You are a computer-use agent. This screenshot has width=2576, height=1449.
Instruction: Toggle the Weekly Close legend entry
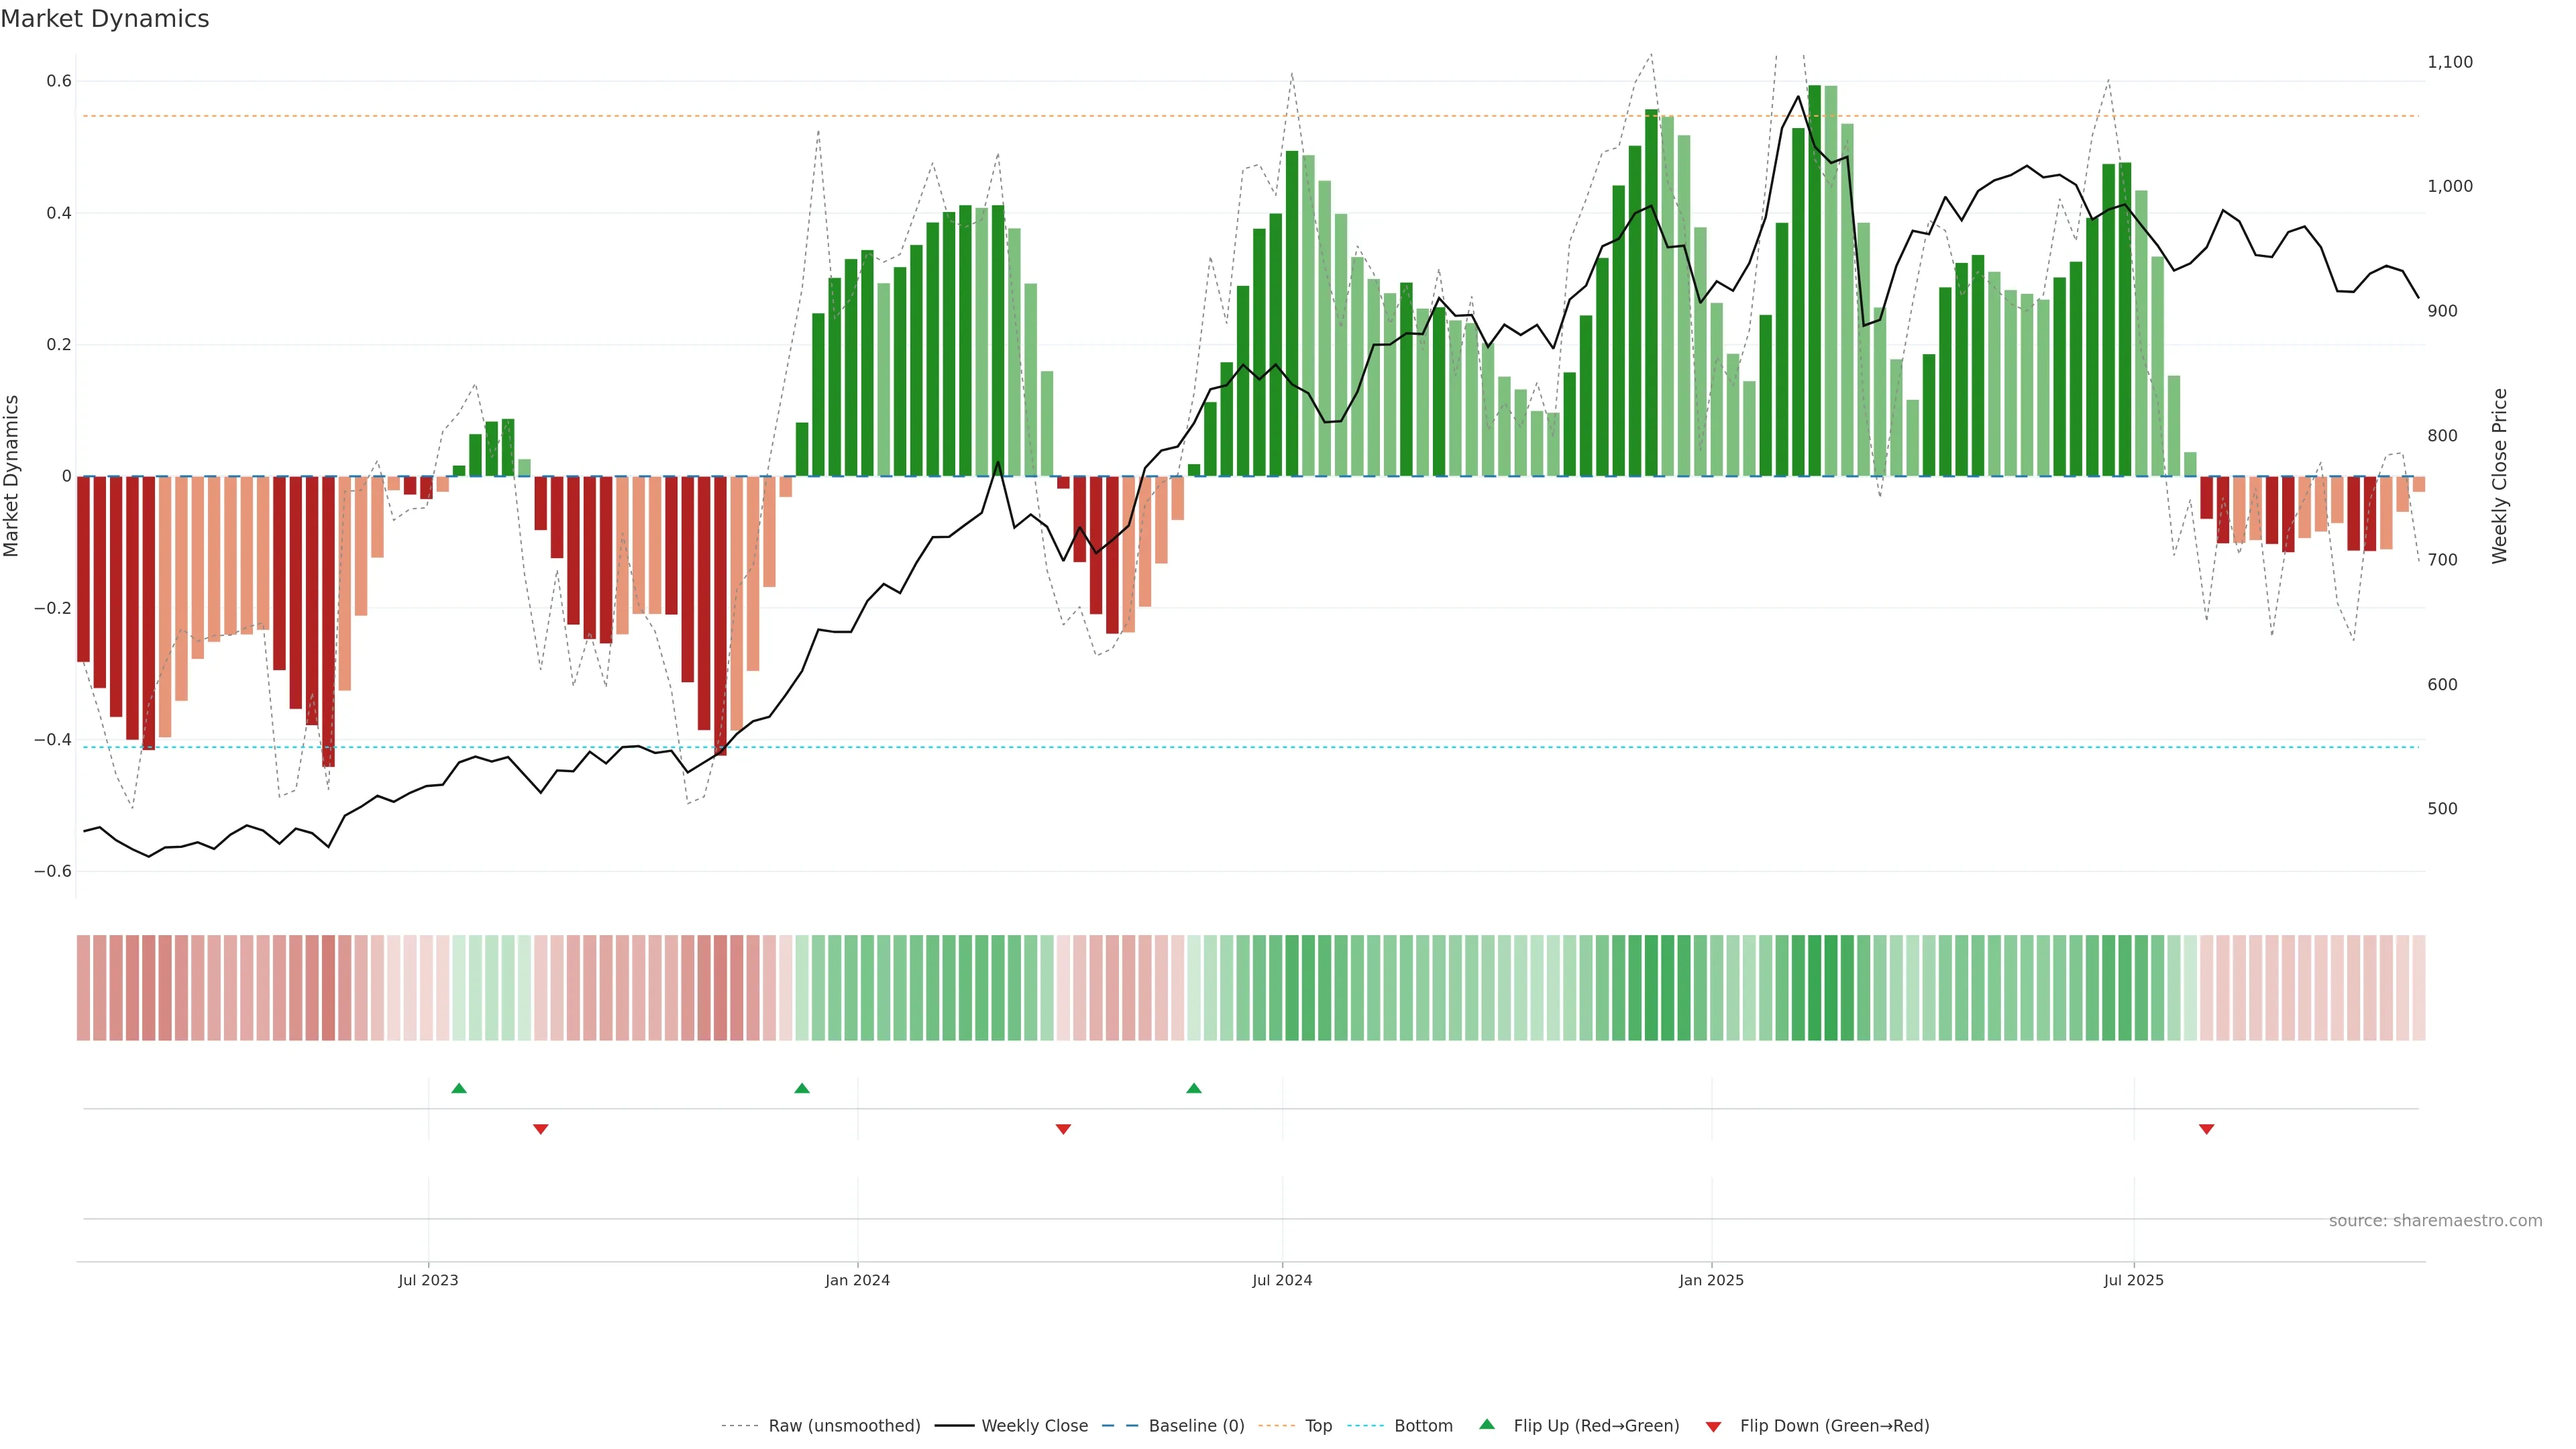tap(1034, 1426)
